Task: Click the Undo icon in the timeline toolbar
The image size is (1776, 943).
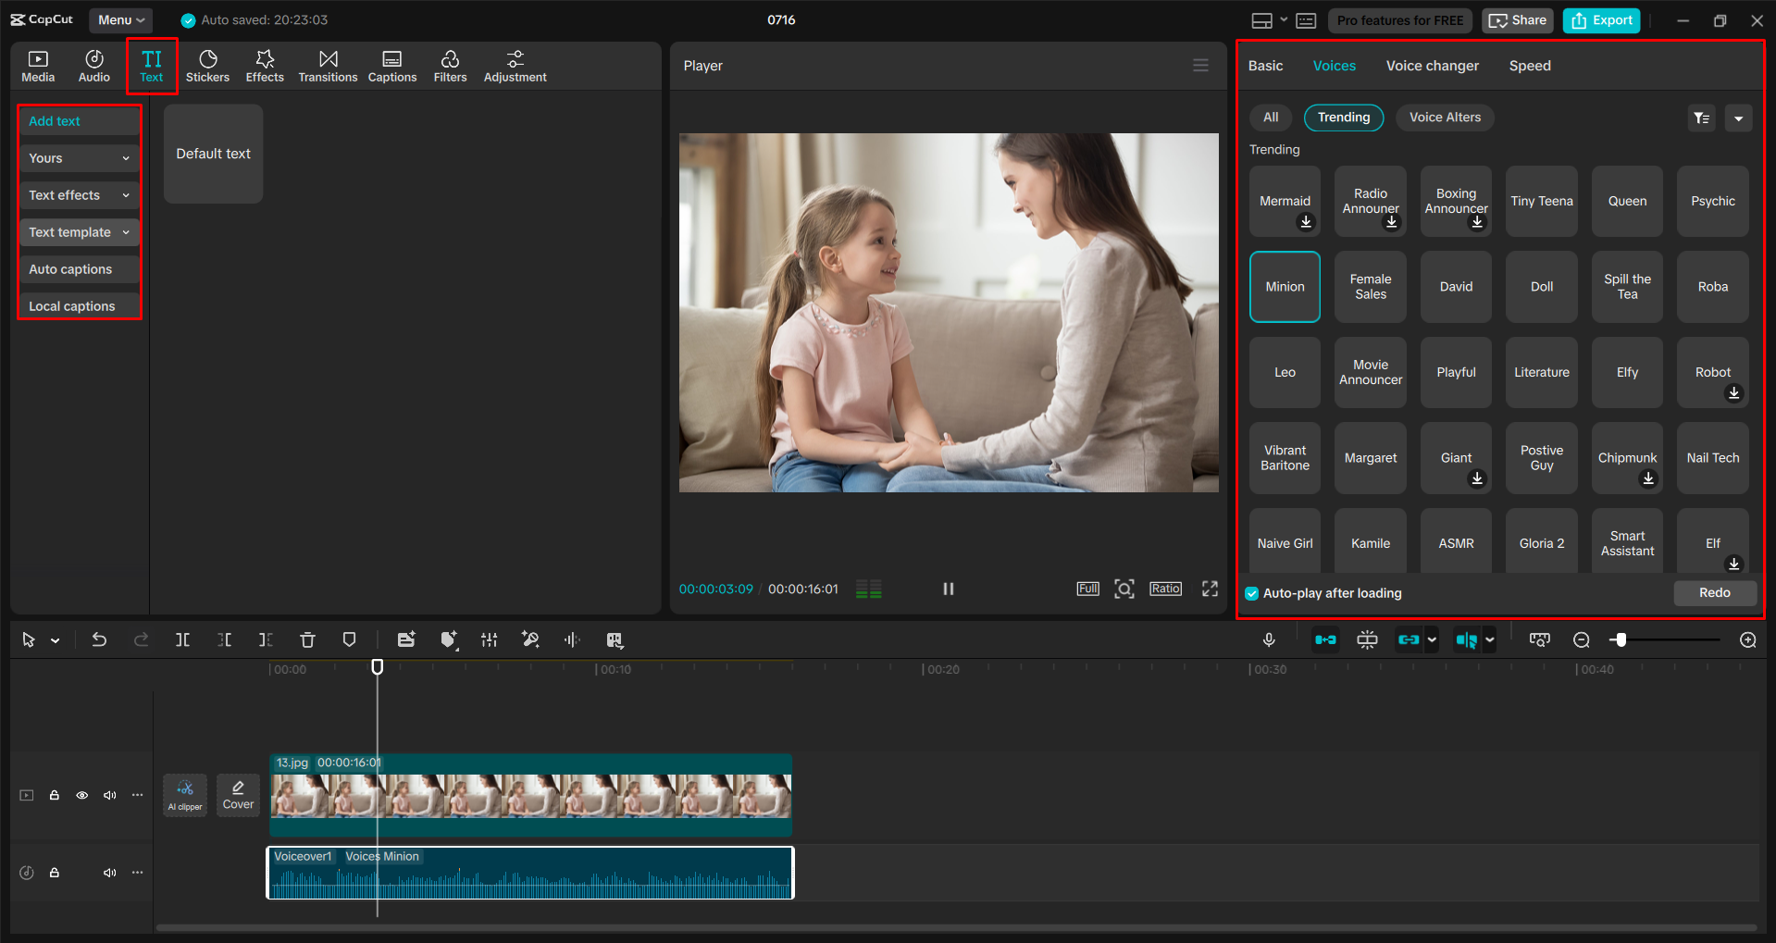Action: point(99,639)
